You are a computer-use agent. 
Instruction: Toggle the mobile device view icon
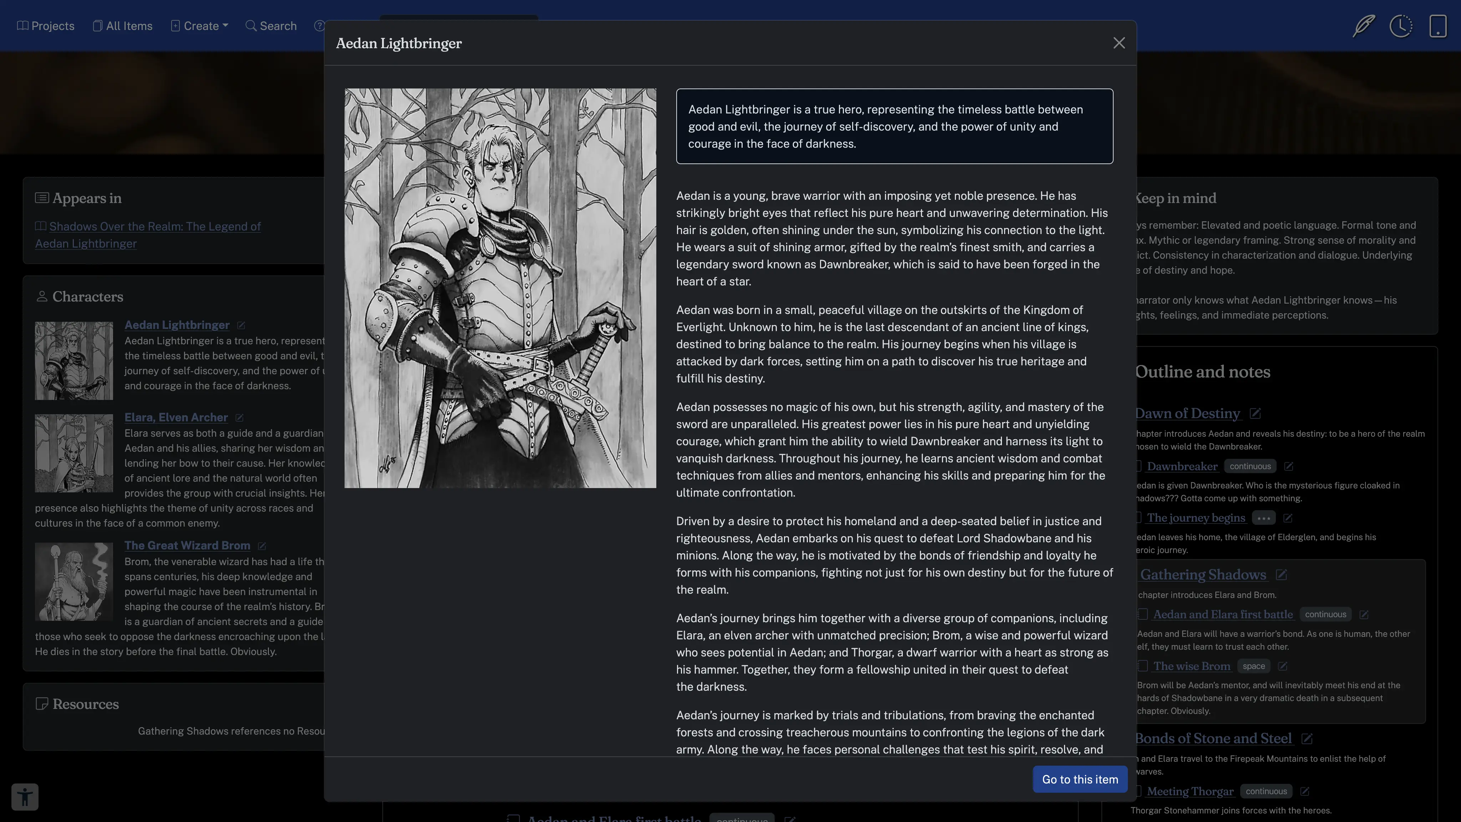tap(1438, 26)
